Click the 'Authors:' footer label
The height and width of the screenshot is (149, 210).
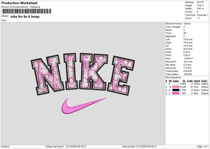click(6, 146)
